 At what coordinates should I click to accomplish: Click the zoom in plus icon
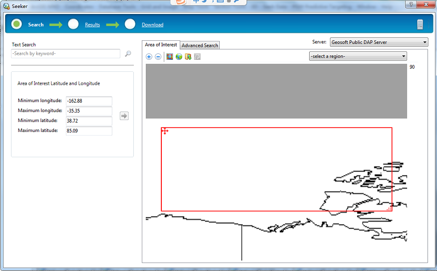click(x=149, y=57)
